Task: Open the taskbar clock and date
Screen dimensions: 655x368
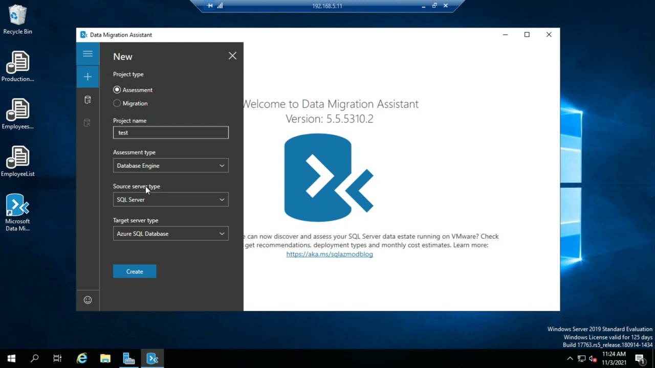Action: point(614,358)
